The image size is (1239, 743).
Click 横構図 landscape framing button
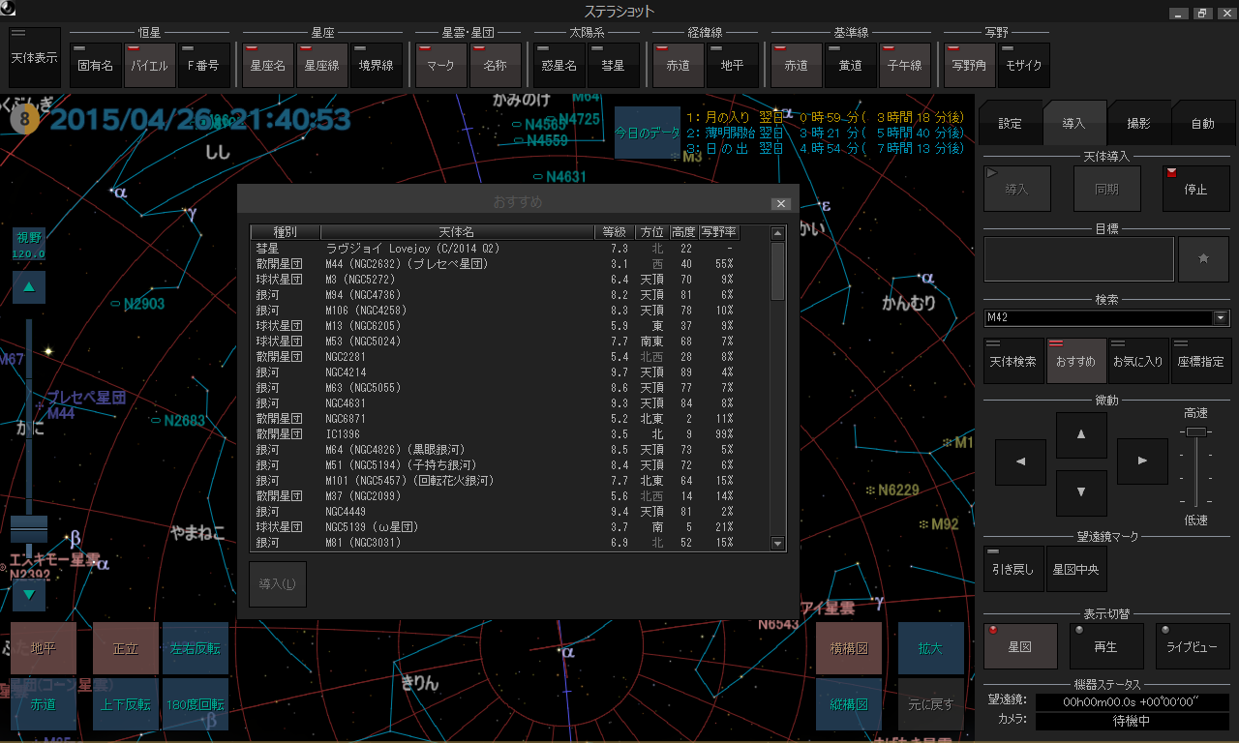[849, 648]
